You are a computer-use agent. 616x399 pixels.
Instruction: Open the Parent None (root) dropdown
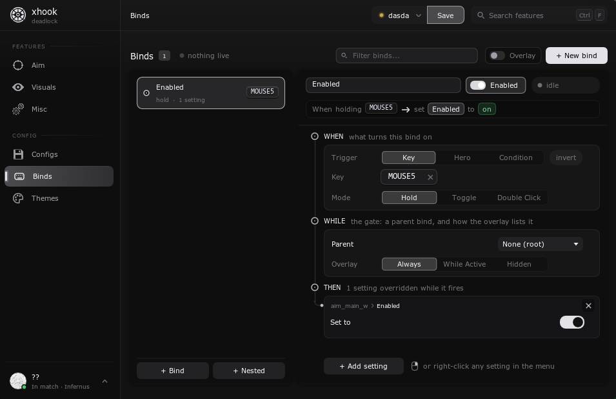click(x=540, y=244)
